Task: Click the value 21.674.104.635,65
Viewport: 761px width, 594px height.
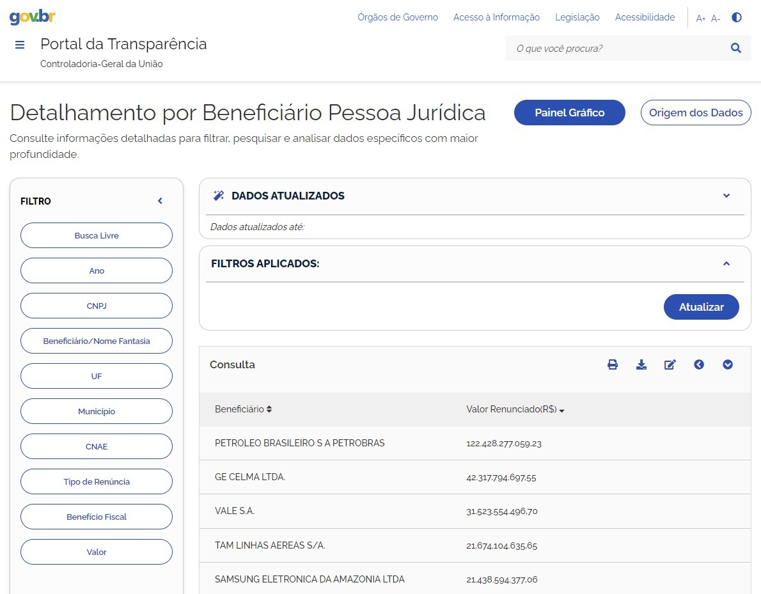Action: tap(502, 546)
